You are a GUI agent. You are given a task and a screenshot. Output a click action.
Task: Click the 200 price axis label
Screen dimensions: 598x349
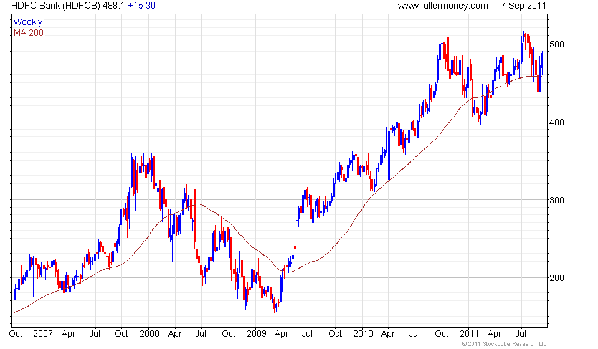[557, 278]
